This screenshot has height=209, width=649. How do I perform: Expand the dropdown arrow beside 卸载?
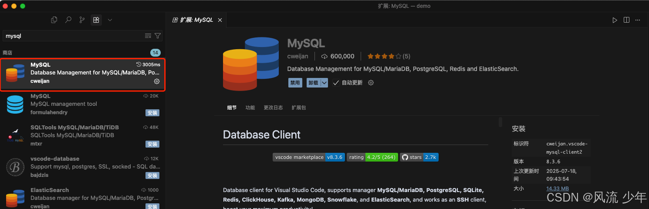click(x=324, y=83)
